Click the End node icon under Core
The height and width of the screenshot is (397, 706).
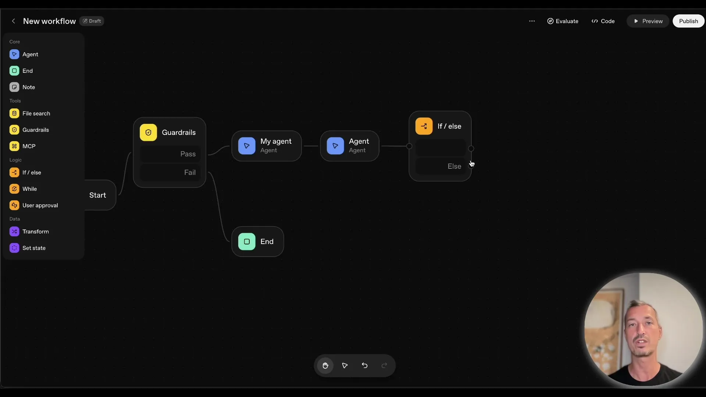click(x=14, y=71)
